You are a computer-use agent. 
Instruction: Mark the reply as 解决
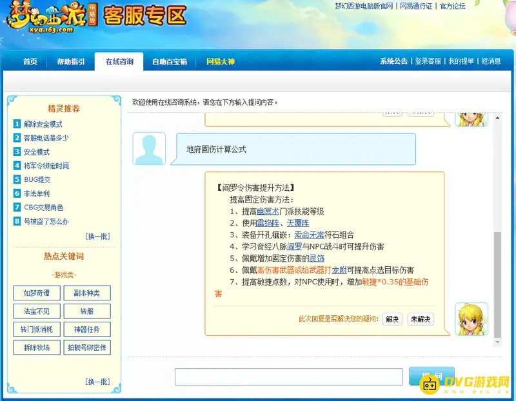coord(392,319)
